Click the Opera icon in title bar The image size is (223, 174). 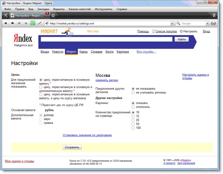click(4, 3)
